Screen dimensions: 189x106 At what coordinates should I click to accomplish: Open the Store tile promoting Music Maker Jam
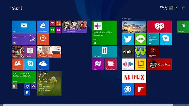(104, 33)
